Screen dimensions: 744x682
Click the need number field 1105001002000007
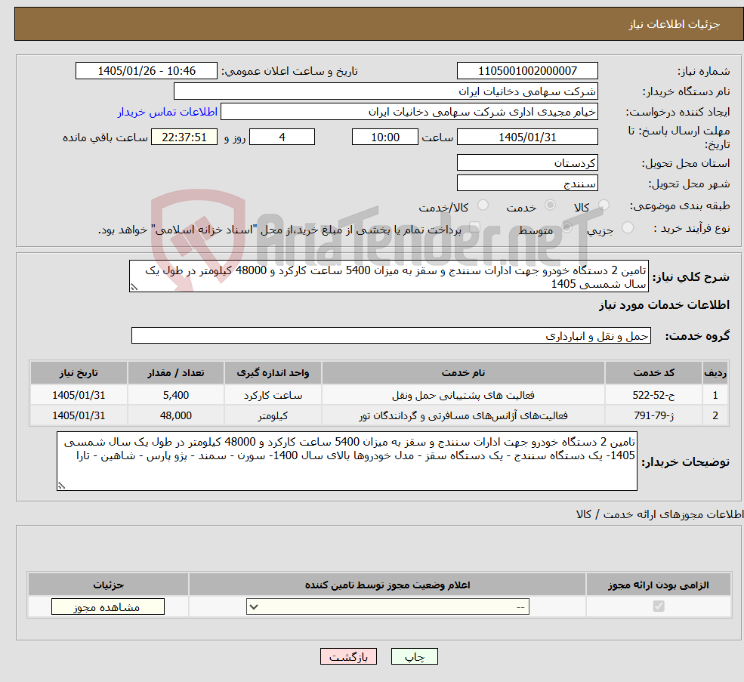pyautogui.click(x=527, y=71)
